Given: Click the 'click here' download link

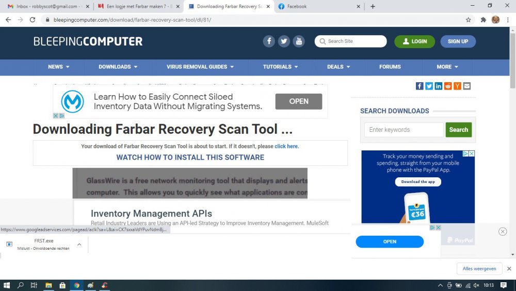Looking at the screenshot, I should tap(286, 146).
